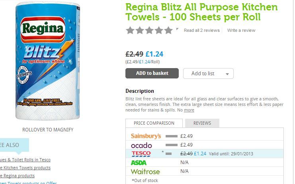This screenshot has width=295, height=184.
Task: Open the 'Read all 2 reviews' link
Action: coord(201,30)
